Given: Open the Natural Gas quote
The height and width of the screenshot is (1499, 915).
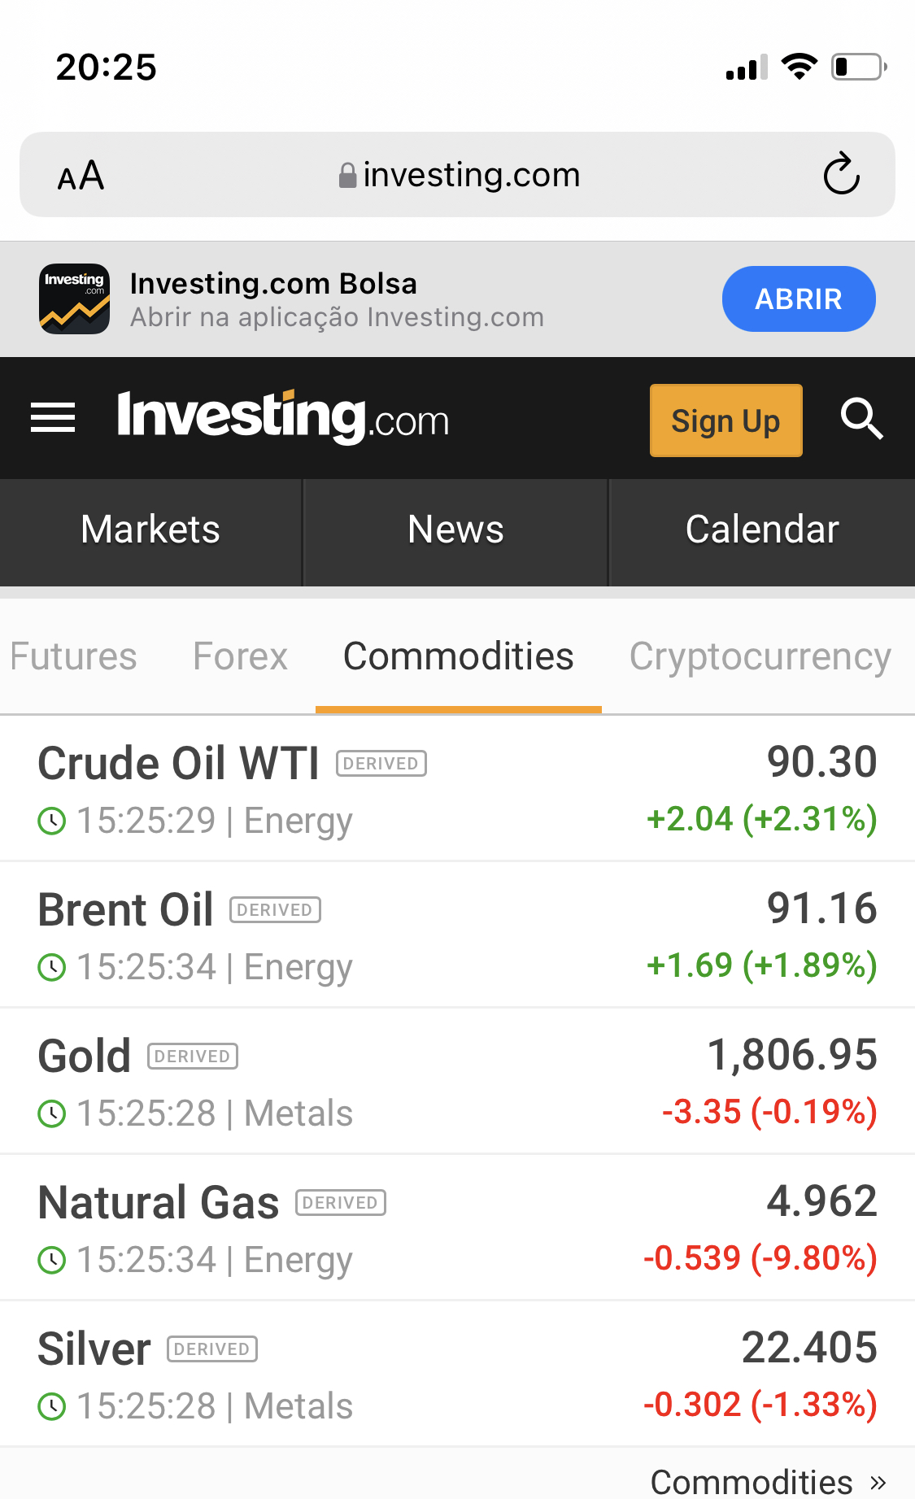Looking at the screenshot, I should coord(159,1202).
